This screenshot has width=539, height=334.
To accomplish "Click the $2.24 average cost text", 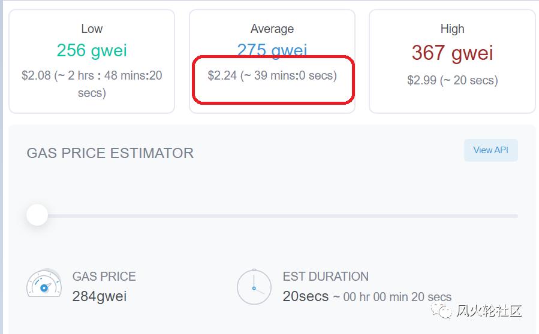I will (222, 75).
